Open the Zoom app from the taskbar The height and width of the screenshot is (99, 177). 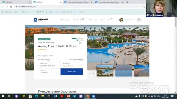point(93,96)
